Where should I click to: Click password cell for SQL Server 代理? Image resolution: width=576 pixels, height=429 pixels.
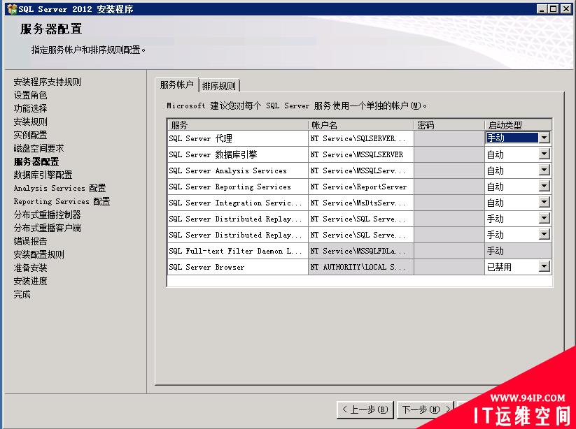(x=449, y=138)
